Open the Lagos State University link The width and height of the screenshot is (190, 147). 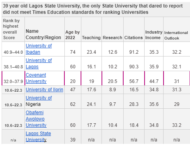tap(38, 137)
